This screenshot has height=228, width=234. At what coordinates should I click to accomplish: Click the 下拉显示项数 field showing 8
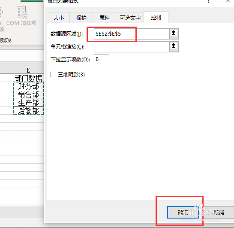[102, 60]
